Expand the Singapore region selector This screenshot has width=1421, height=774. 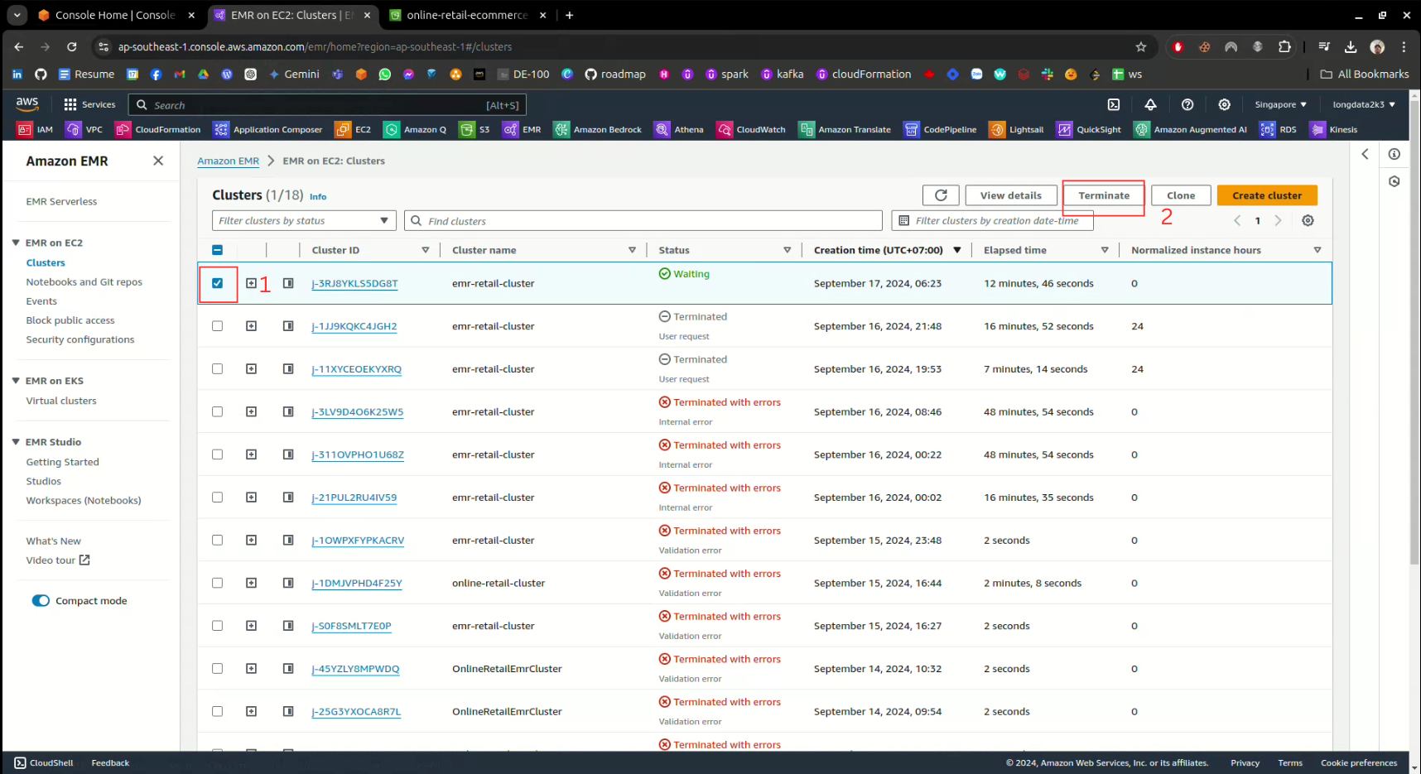[x=1280, y=104]
